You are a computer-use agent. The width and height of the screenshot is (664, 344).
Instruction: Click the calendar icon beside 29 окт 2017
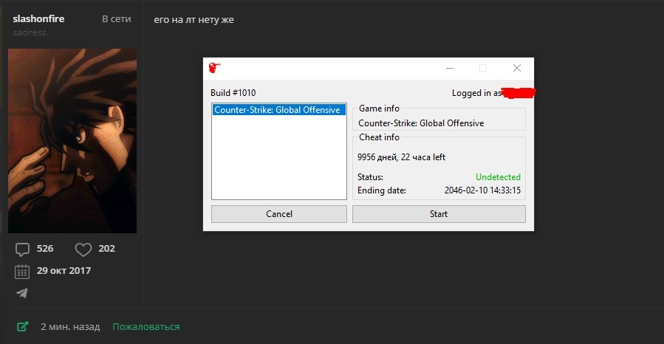click(22, 271)
